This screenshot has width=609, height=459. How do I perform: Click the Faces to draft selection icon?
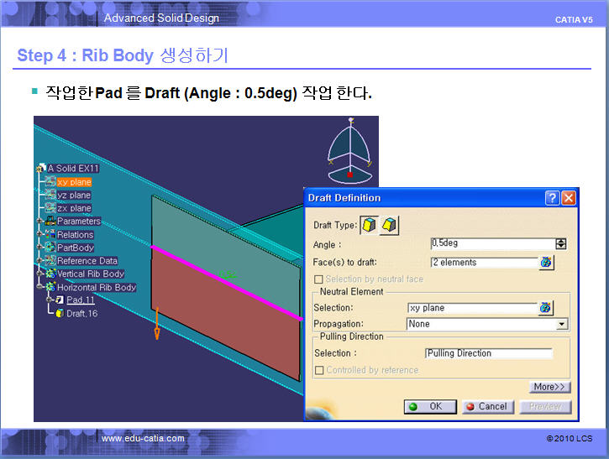click(x=546, y=263)
